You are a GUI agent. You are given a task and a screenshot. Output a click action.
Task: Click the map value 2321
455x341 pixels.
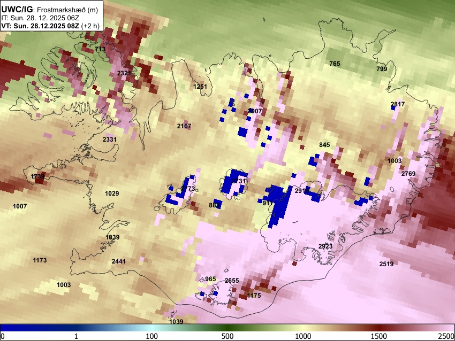click(x=124, y=73)
